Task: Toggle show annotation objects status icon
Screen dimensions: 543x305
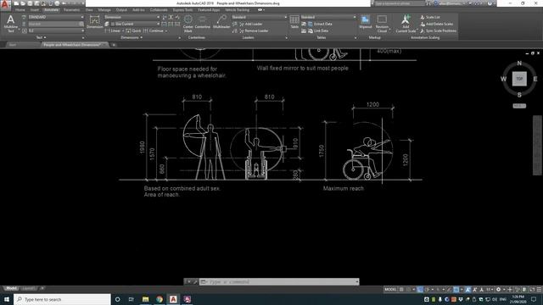Action: click(467, 290)
